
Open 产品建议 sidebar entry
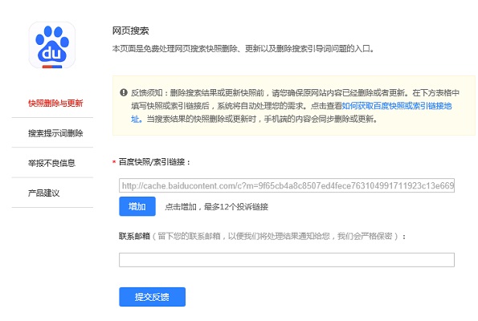[x=43, y=193]
